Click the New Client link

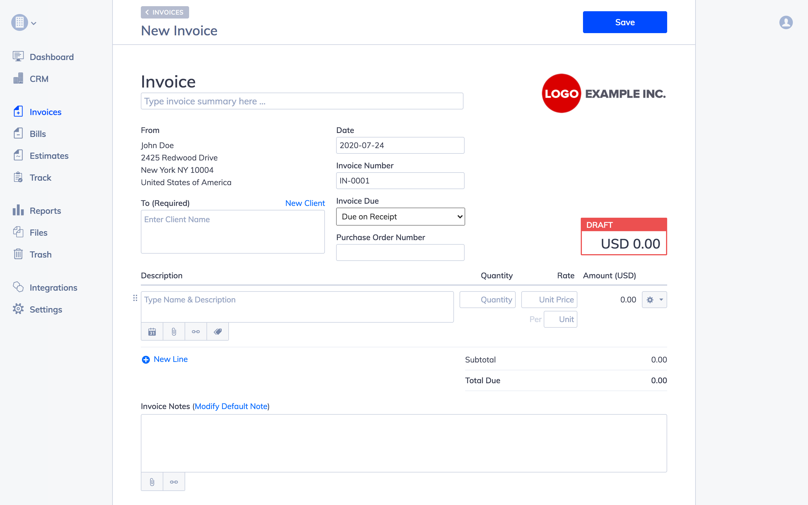click(305, 203)
